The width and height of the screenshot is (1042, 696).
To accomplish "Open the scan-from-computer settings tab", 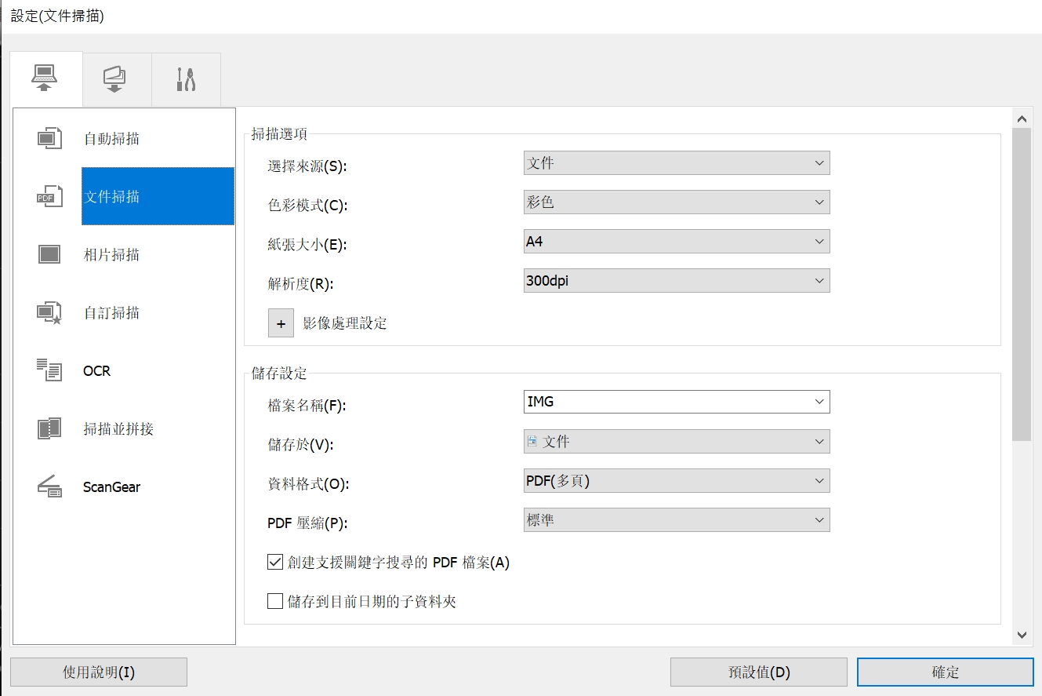I will click(x=45, y=79).
